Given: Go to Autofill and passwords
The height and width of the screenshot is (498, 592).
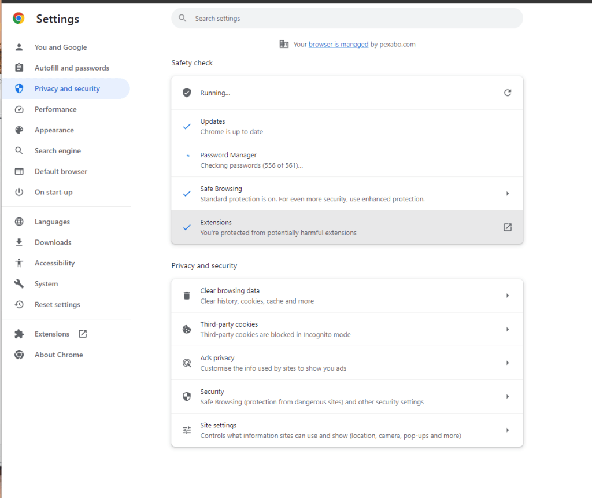Looking at the screenshot, I should coord(66,68).
